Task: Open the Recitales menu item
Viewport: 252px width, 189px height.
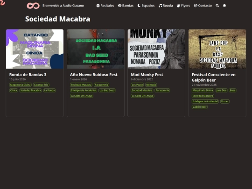Action: pyautogui.click(x=105, y=6)
